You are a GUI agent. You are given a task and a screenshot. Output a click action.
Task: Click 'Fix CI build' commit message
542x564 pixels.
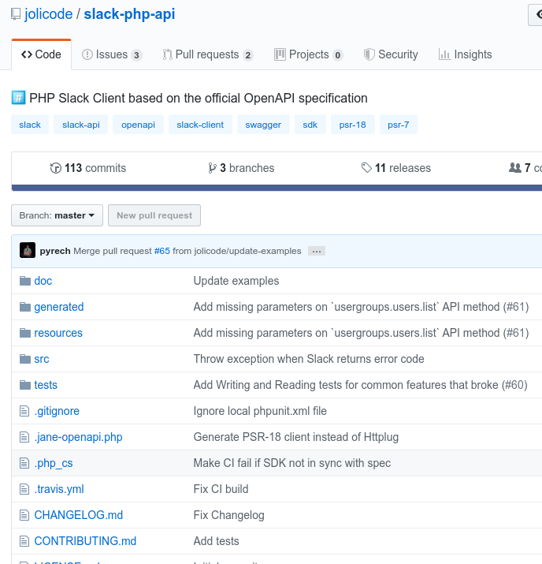coord(221,489)
